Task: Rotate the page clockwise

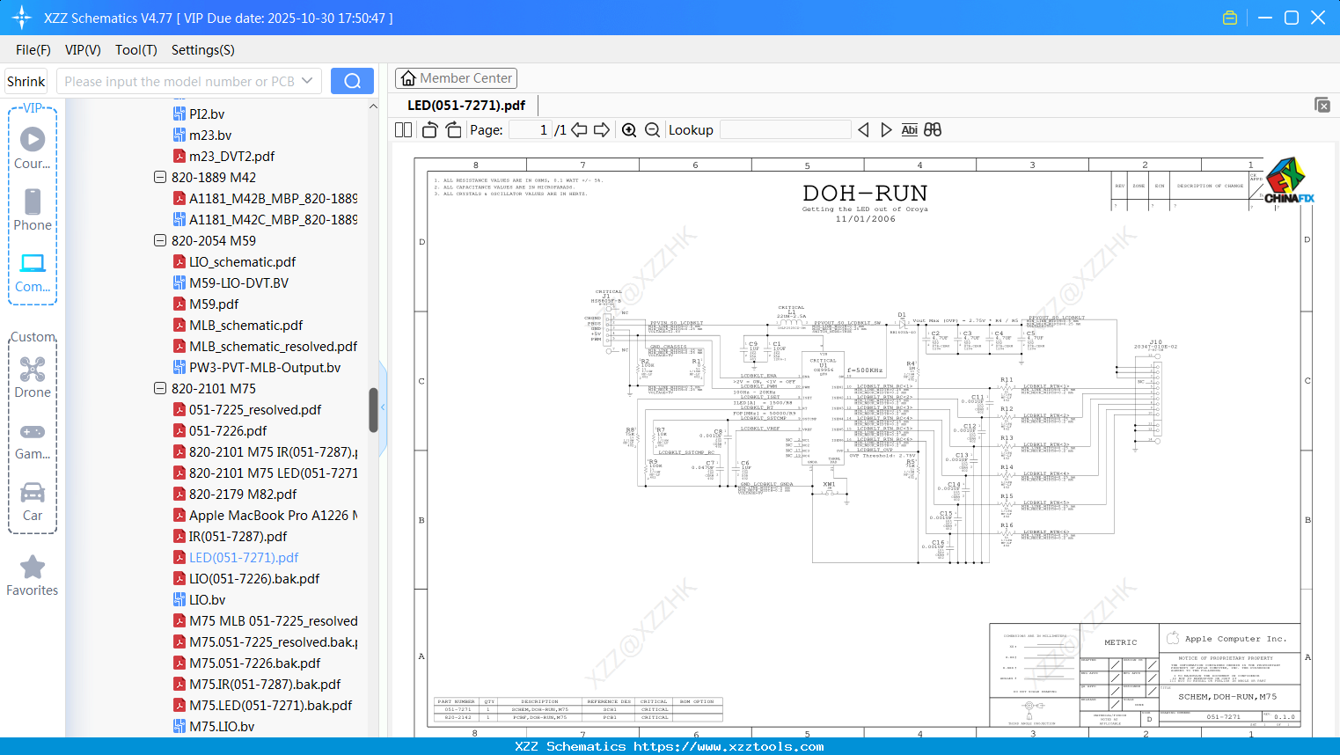Action: (453, 129)
